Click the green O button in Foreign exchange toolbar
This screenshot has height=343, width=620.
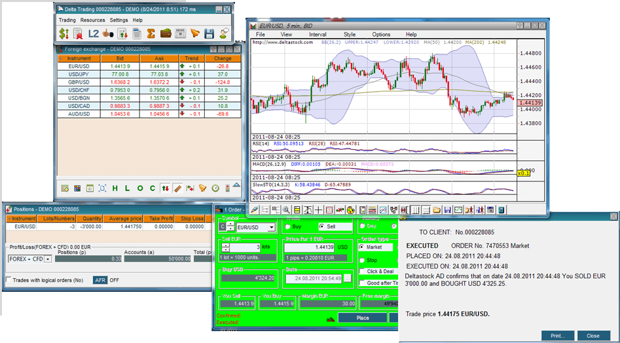click(139, 189)
